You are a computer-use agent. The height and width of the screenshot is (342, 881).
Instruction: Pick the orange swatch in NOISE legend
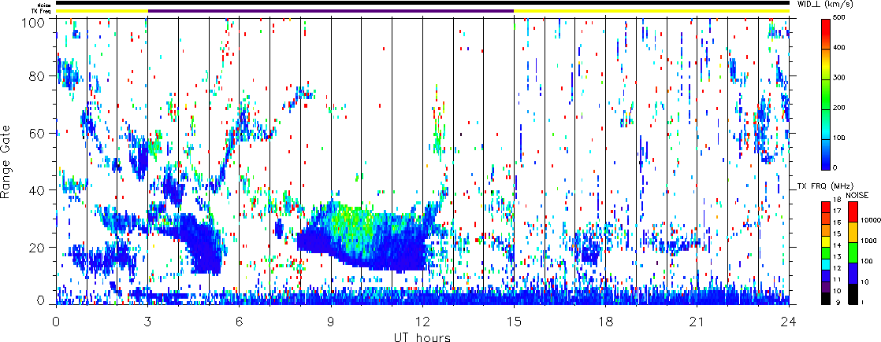pyautogui.click(x=853, y=232)
